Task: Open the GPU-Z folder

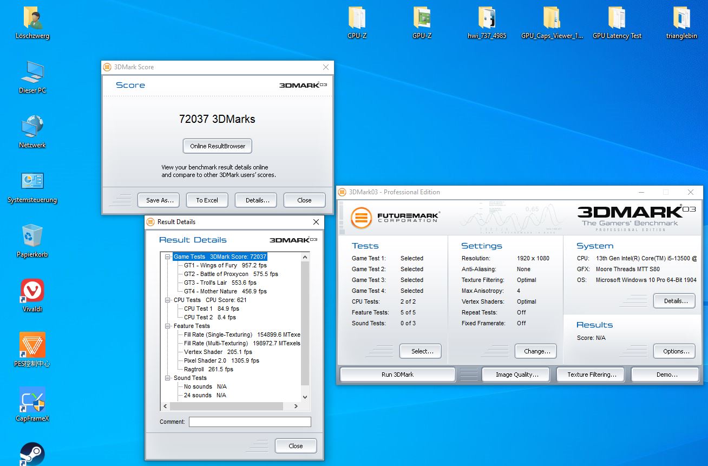Action: click(x=422, y=23)
